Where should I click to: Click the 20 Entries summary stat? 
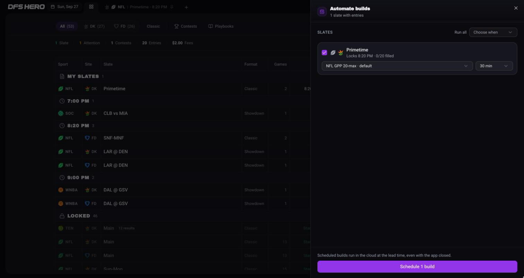[x=151, y=43]
